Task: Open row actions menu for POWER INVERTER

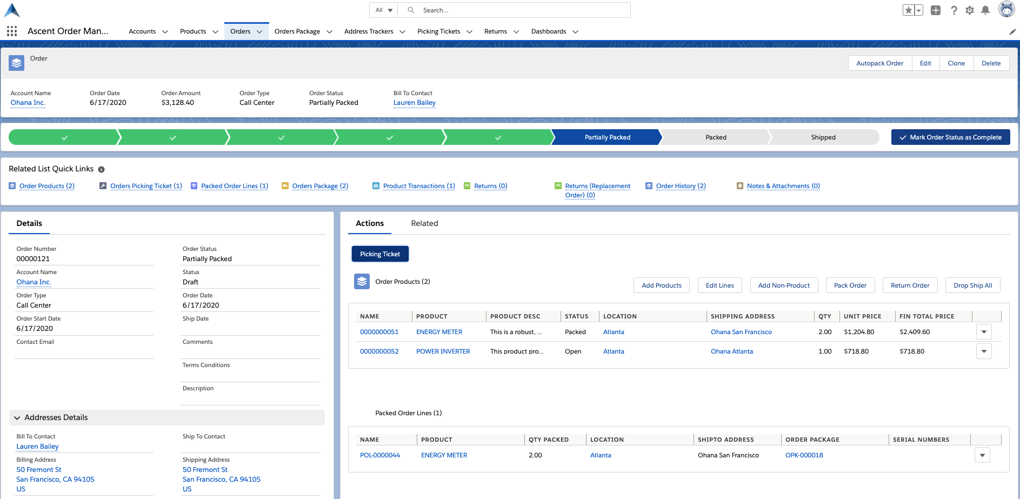Action: pos(984,351)
